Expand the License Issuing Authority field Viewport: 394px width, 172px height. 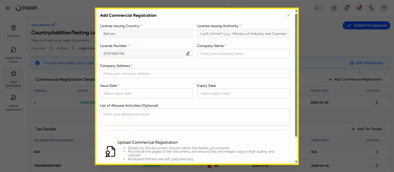[243, 34]
